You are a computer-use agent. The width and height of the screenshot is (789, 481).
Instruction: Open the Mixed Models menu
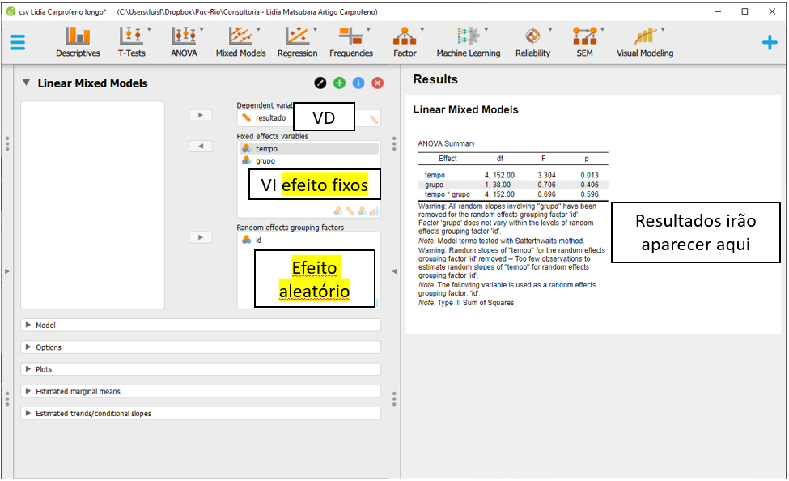coord(240,42)
